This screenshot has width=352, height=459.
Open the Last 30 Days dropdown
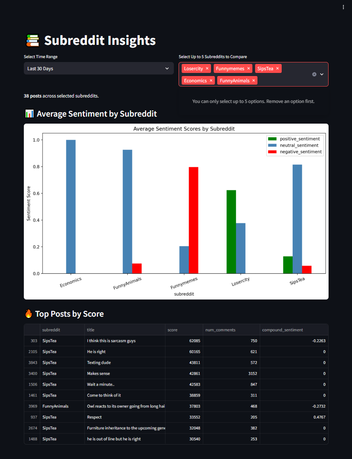pyautogui.click(x=98, y=69)
